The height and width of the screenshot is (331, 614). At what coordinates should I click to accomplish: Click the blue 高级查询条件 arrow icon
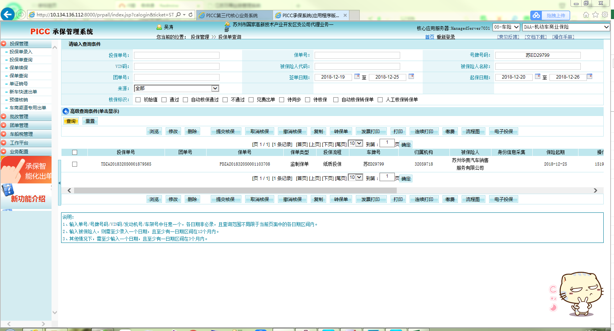click(x=66, y=111)
